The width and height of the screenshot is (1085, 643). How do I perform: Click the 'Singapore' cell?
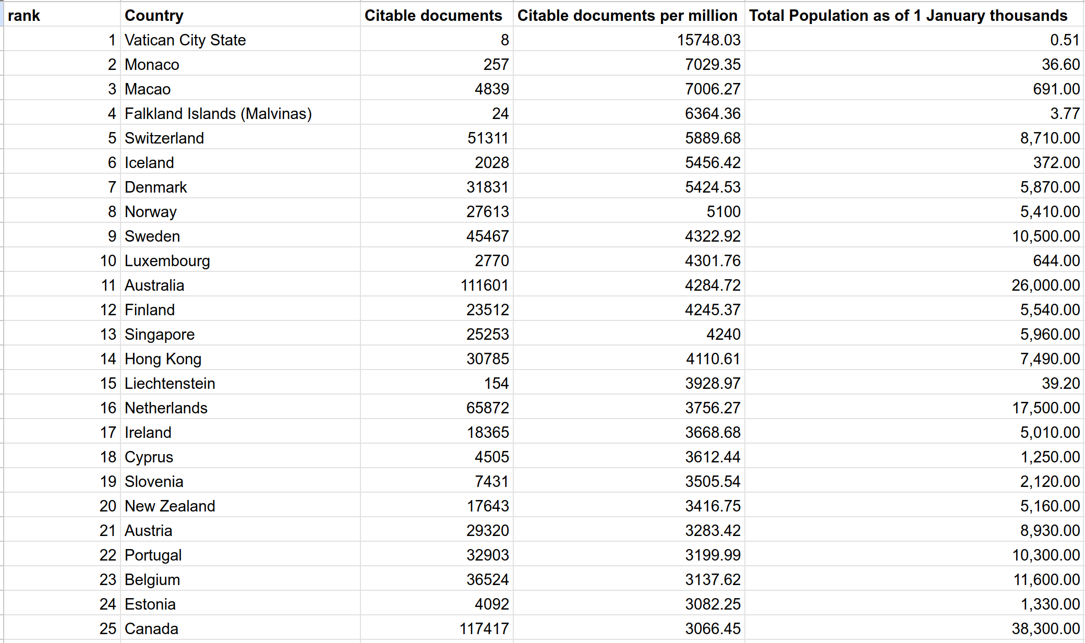click(240, 334)
